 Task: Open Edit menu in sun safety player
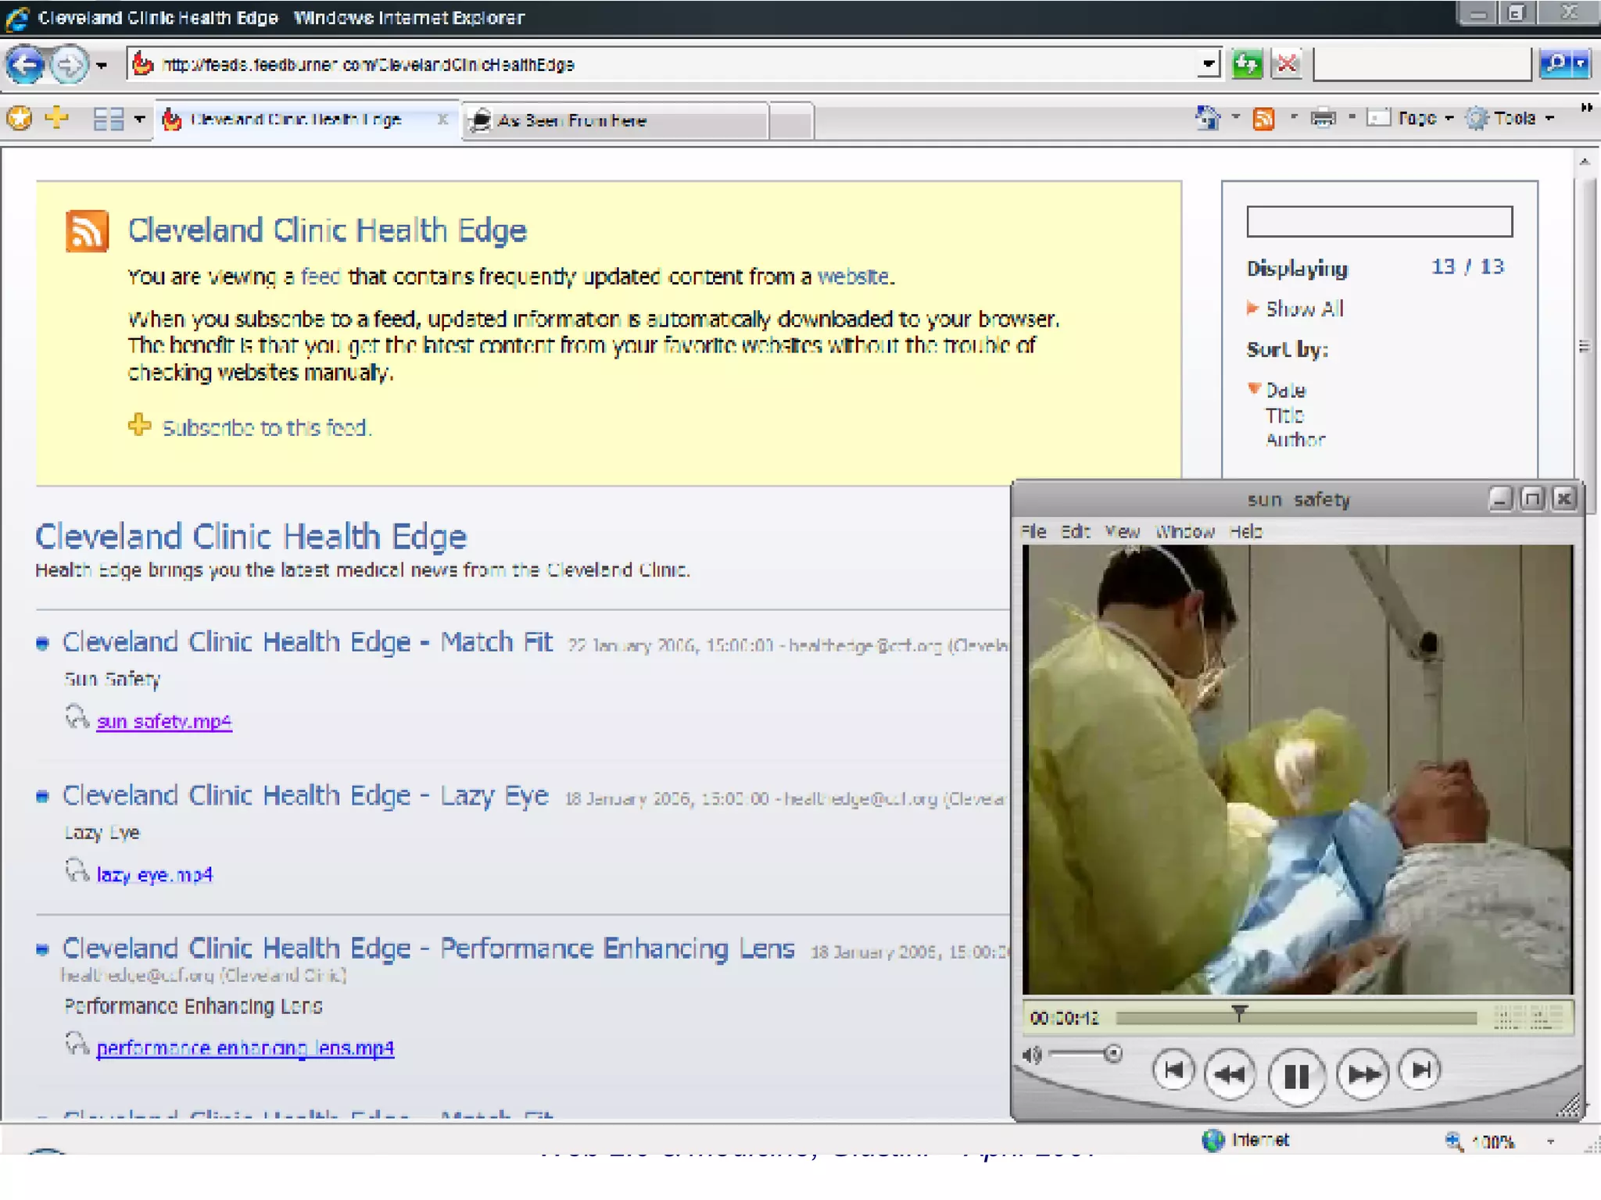(1075, 531)
